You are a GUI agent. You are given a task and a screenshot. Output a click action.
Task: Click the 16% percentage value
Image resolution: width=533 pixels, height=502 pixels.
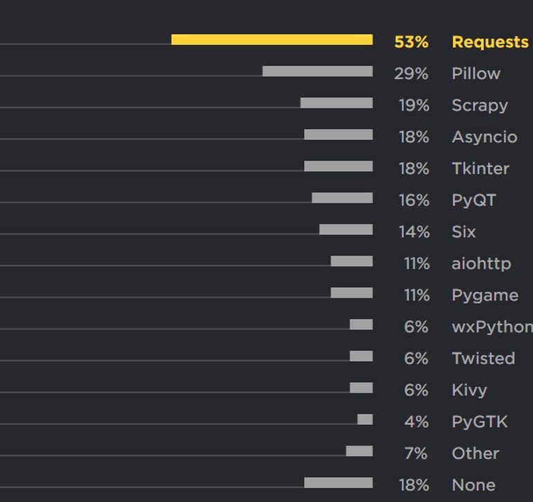tap(413, 201)
